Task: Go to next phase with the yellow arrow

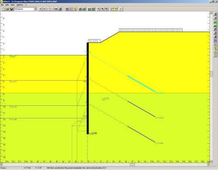Action: (44, 9)
